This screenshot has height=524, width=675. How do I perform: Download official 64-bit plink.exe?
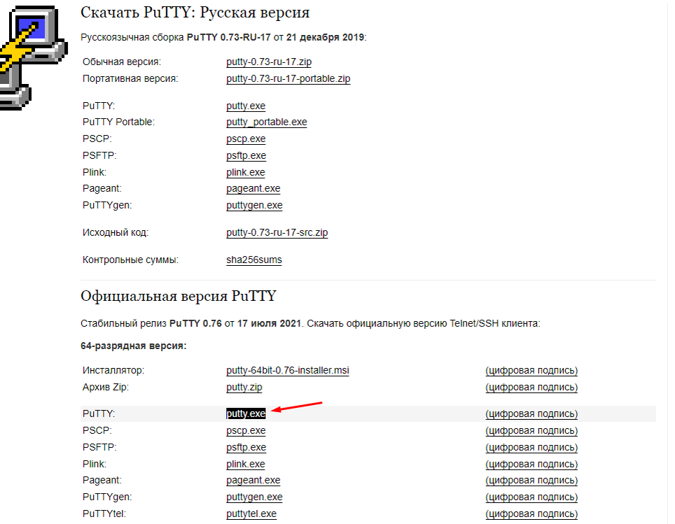tap(245, 465)
